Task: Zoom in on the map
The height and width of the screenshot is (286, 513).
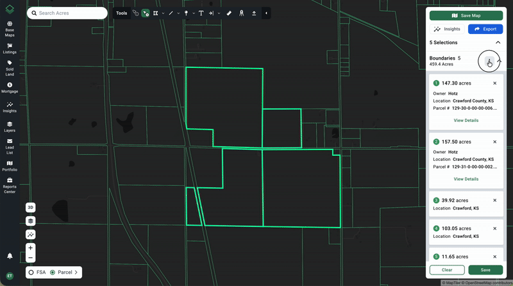Action: tap(31, 248)
